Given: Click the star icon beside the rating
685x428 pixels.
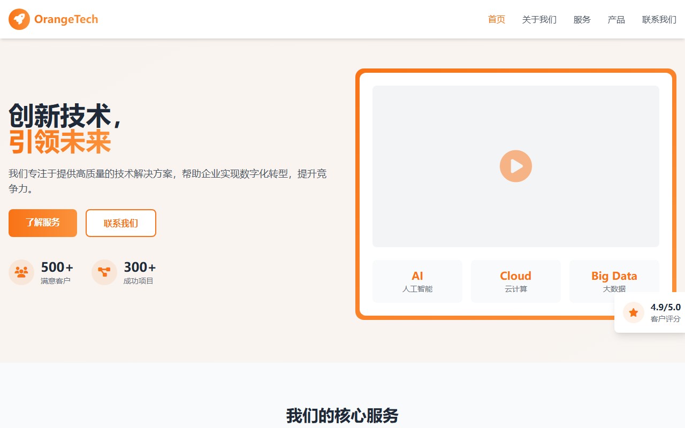Looking at the screenshot, I should tap(634, 312).
